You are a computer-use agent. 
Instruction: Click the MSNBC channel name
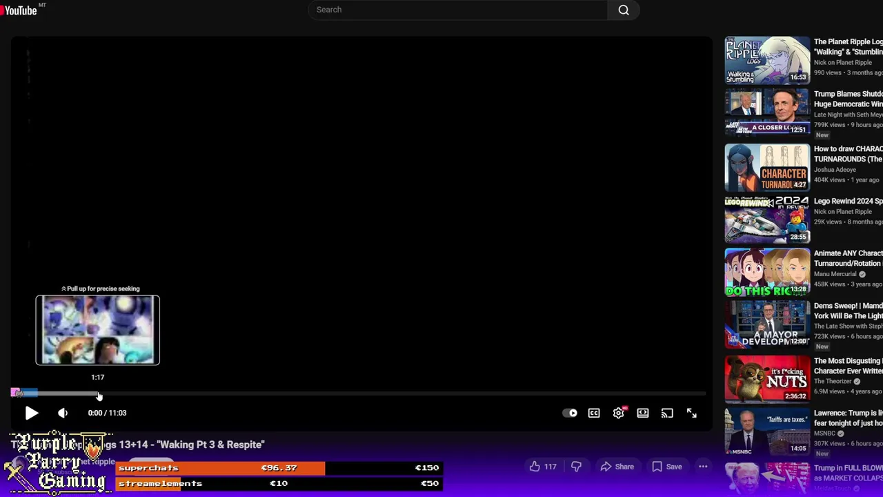[824, 433]
